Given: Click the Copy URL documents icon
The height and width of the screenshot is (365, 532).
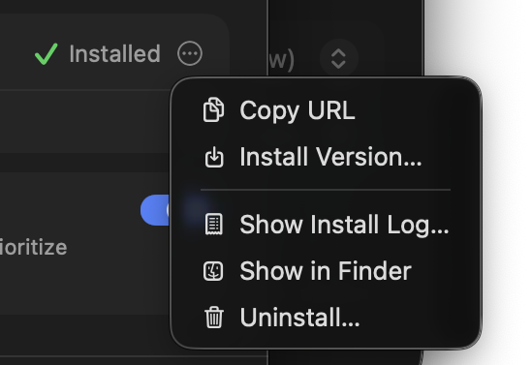Looking at the screenshot, I should pos(213,109).
